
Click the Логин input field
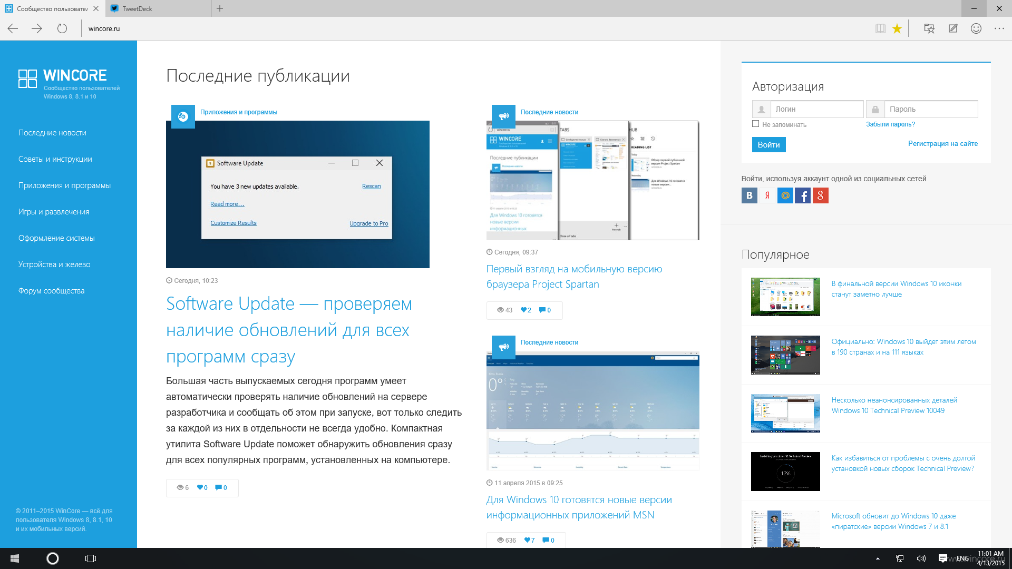pyautogui.click(x=816, y=109)
